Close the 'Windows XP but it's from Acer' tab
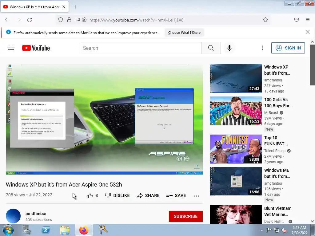 coord(64,7)
